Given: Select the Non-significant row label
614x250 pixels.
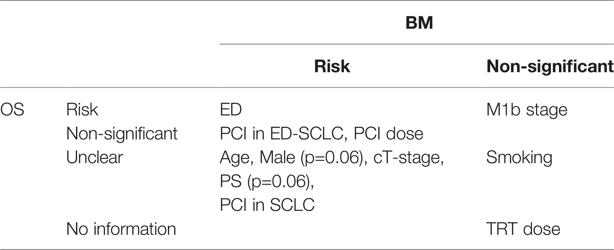Looking at the screenshot, I should pyautogui.click(x=122, y=134).
